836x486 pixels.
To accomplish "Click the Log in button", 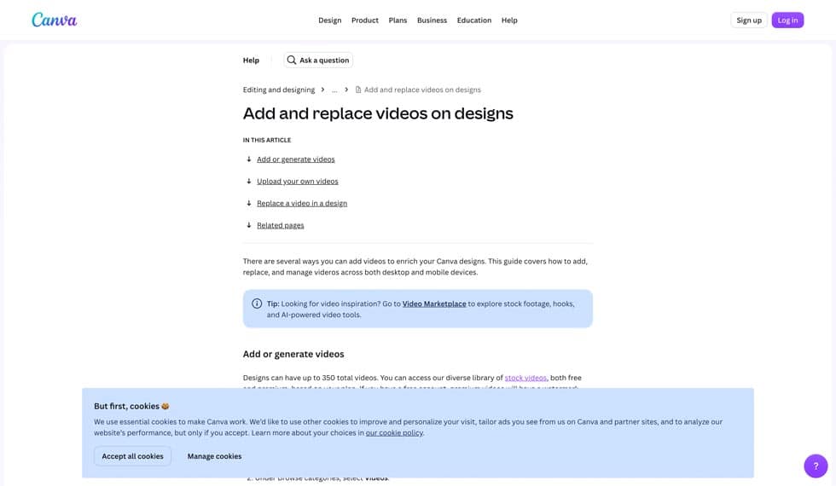I will (787, 20).
